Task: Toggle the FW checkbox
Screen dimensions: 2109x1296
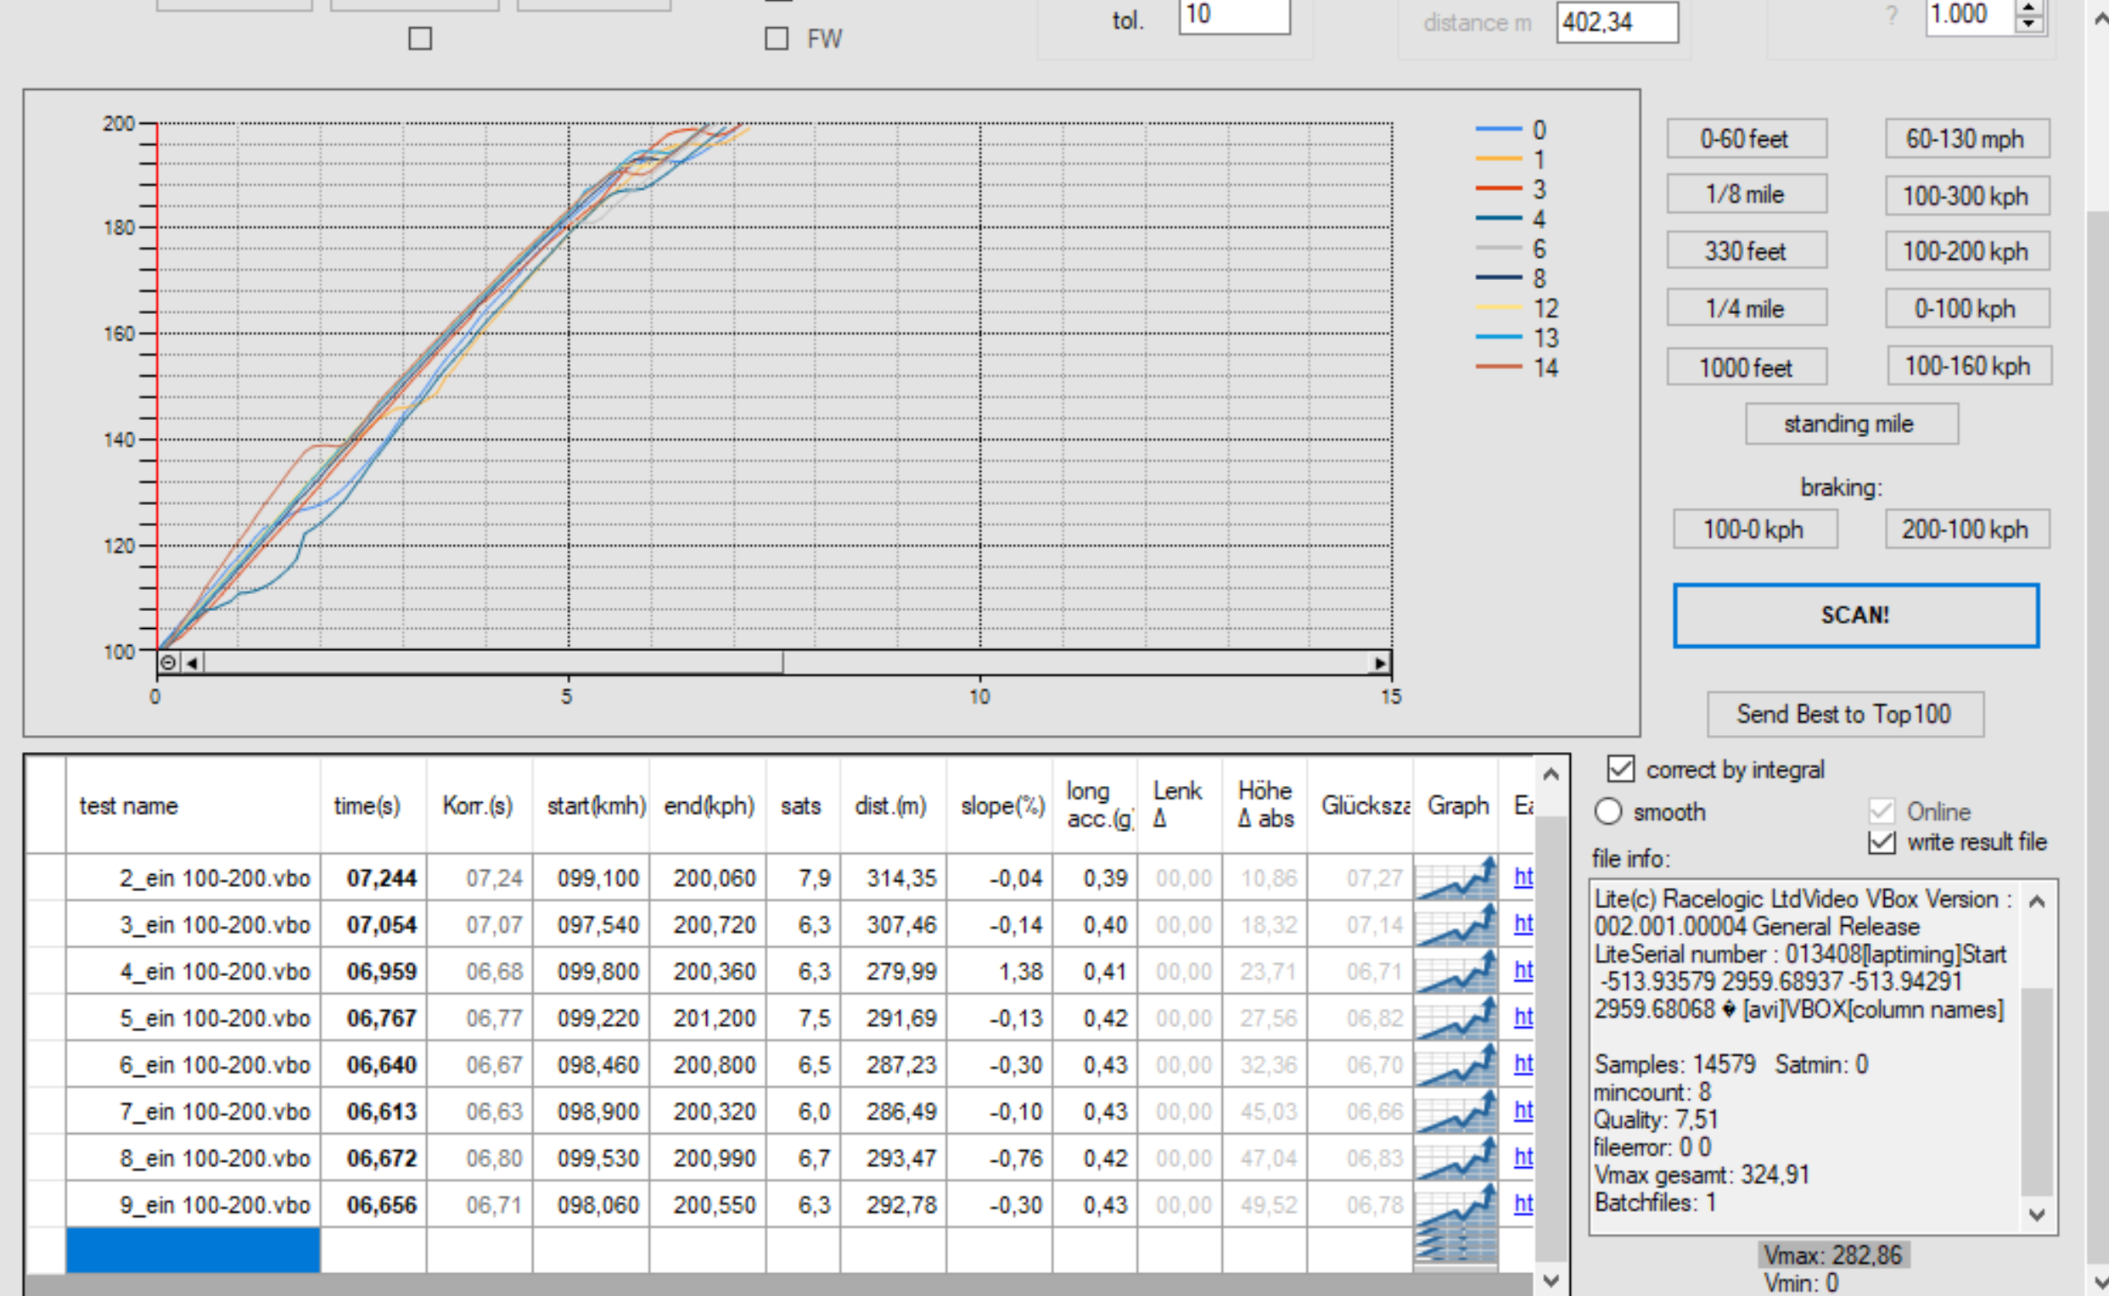Action: 777,38
